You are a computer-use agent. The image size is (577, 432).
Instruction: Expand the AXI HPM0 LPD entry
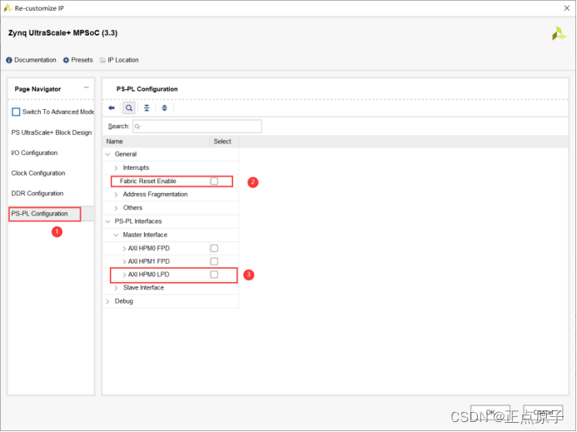[x=124, y=275]
